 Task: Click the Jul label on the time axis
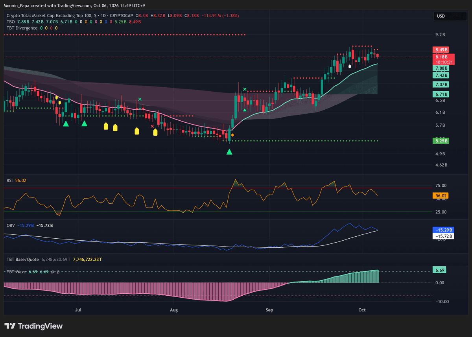[78, 310]
